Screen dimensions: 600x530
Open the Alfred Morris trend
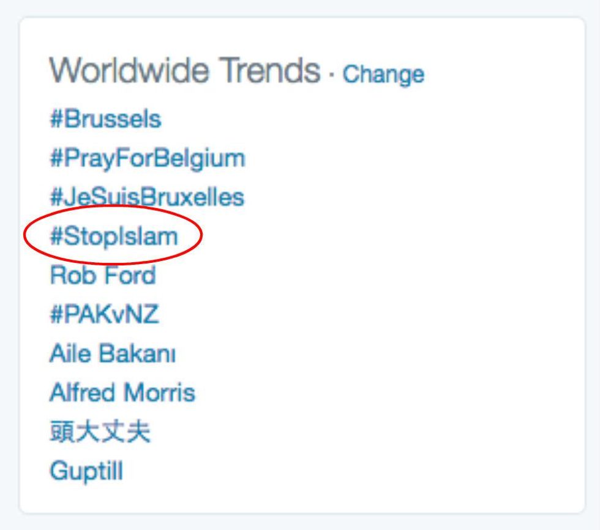122,392
